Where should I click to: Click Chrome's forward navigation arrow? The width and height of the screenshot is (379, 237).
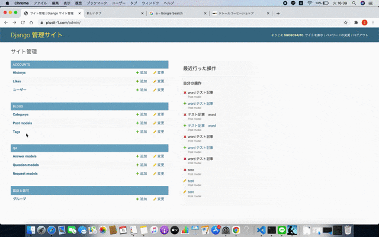(14, 23)
